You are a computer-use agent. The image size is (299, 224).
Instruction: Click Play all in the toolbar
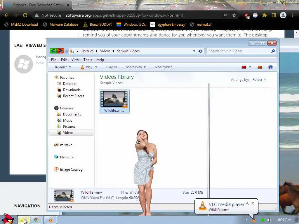[112, 67]
